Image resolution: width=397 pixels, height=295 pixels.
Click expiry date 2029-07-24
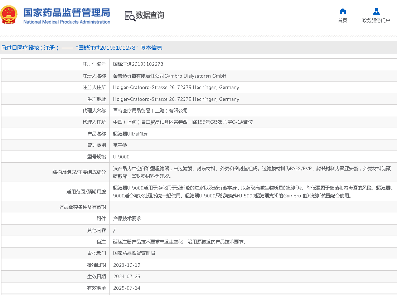point(127,288)
